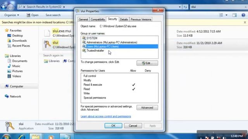Switch to General tab in slui Properties
Screen dimensions: 248x139
point(83,19)
